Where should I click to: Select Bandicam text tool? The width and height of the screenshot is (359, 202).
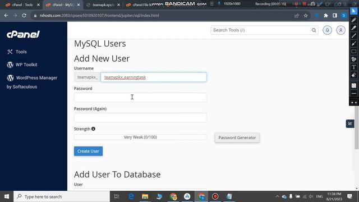pos(354,67)
